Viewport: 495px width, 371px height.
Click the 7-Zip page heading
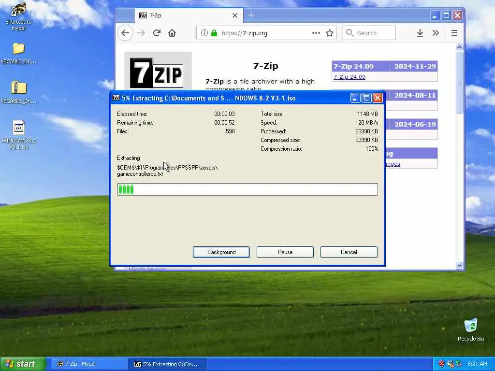(x=265, y=66)
